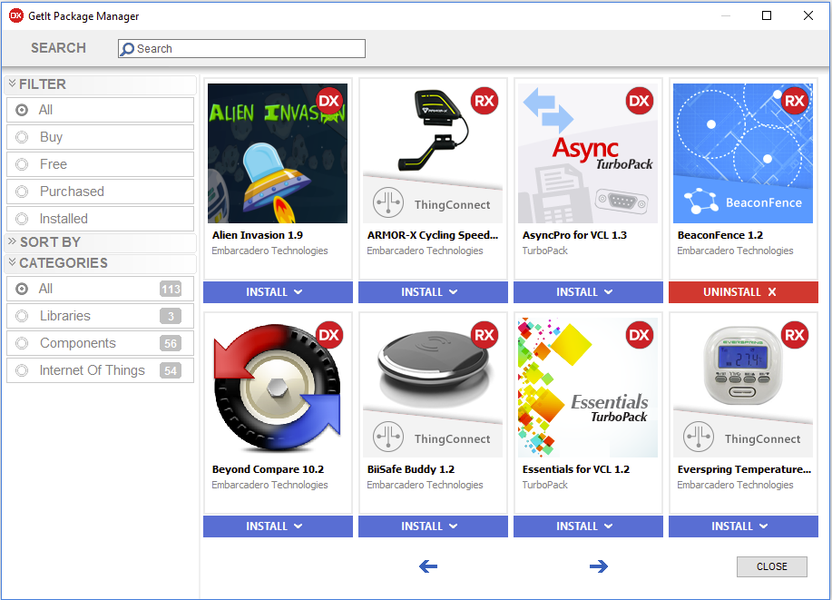
Task: Open the Beyond Compare package image
Action: tap(278, 387)
